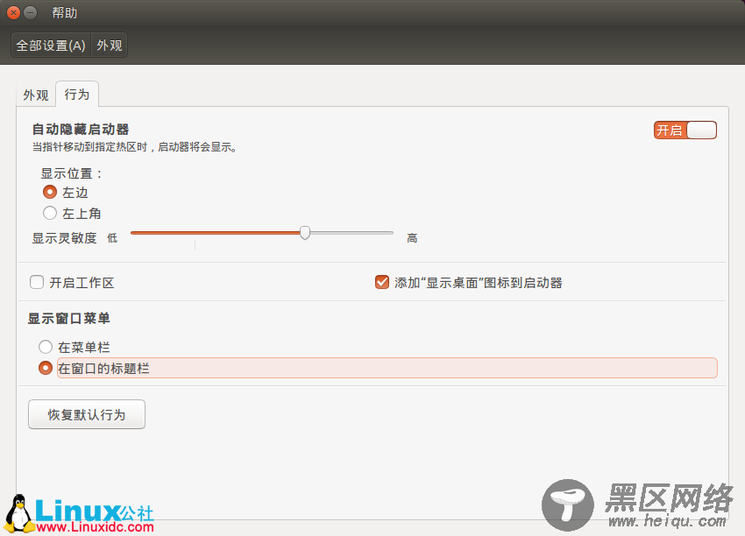
Task: Click the 显示灵敏度 slider handle
Action: coord(305,233)
